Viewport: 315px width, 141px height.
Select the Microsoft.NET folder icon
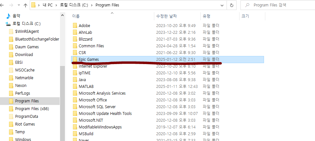click(75, 120)
